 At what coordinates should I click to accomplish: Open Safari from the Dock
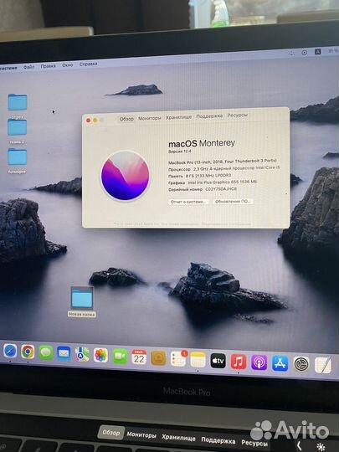10,351
